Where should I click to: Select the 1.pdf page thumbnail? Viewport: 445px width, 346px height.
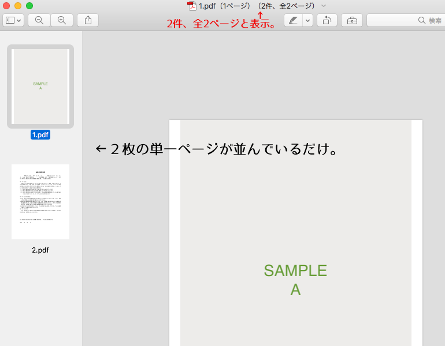pos(40,86)
